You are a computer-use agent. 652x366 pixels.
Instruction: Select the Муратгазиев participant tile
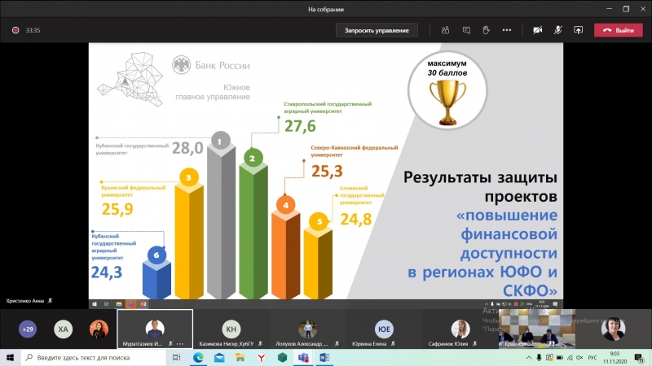pos(155,329)
